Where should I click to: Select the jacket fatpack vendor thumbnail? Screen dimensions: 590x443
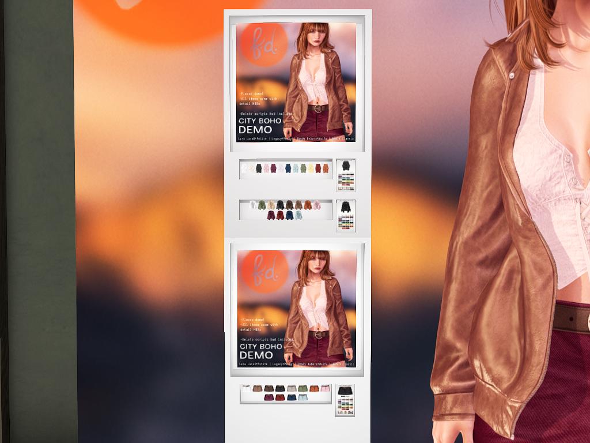click(x=346, y=216)
